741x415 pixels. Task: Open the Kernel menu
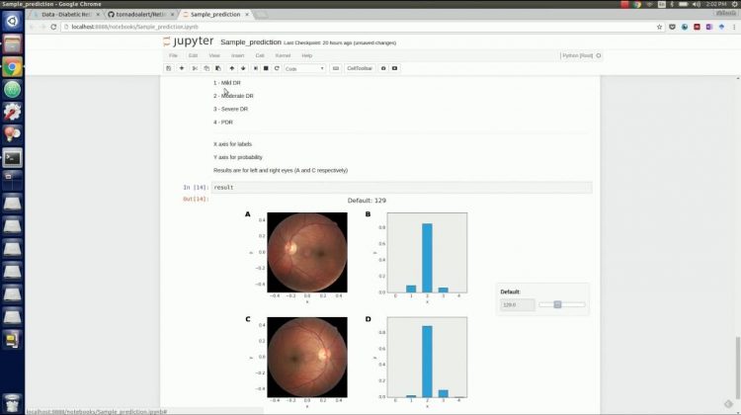tap(284, 55)
